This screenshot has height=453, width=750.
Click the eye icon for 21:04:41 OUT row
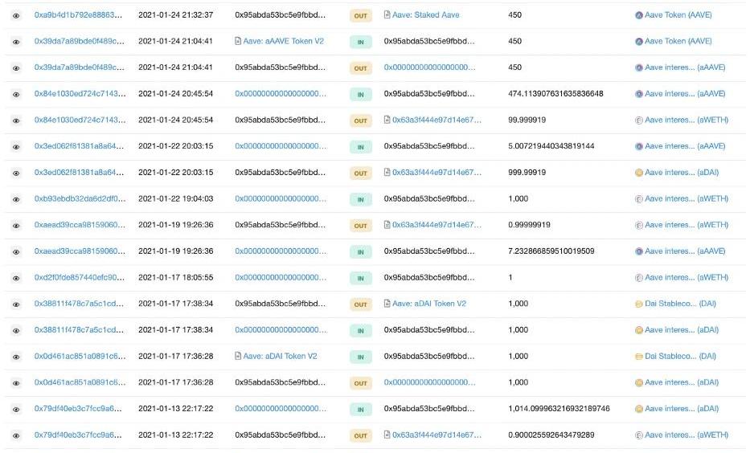(x=16, y=68)
